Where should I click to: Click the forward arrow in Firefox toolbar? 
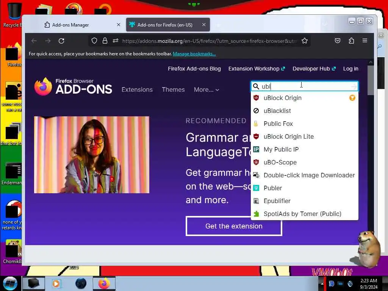click(x=48, y=41)
